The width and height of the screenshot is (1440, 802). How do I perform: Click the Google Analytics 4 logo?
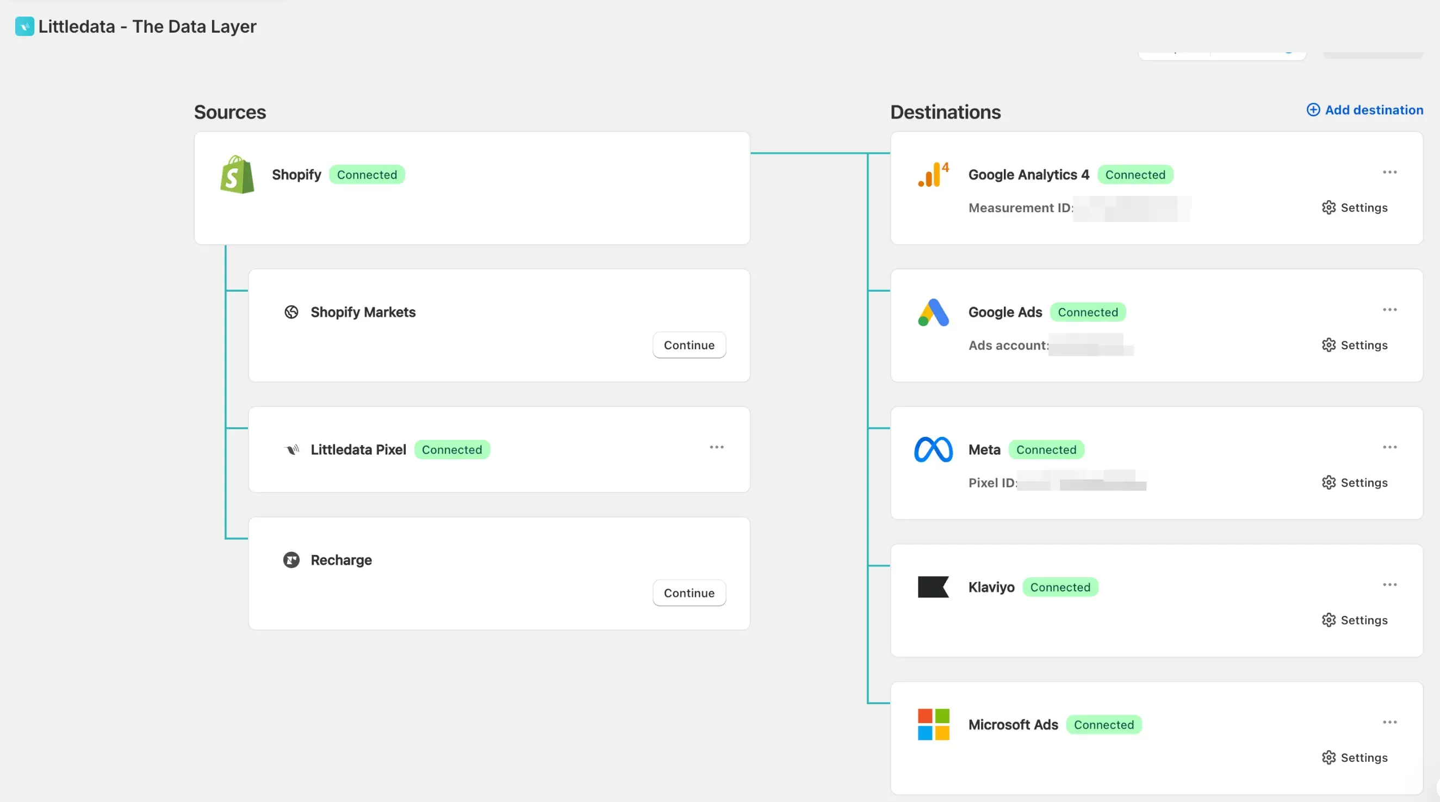click(x=933, y=175)
